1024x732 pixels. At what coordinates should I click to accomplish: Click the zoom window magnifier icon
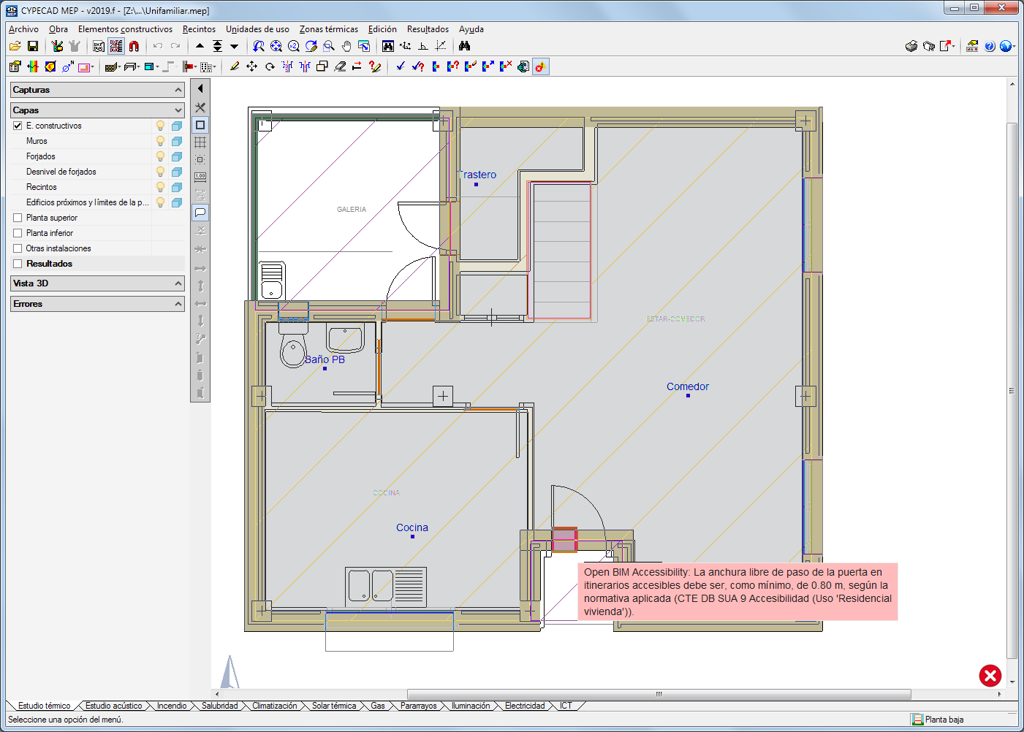click(329, 46)
